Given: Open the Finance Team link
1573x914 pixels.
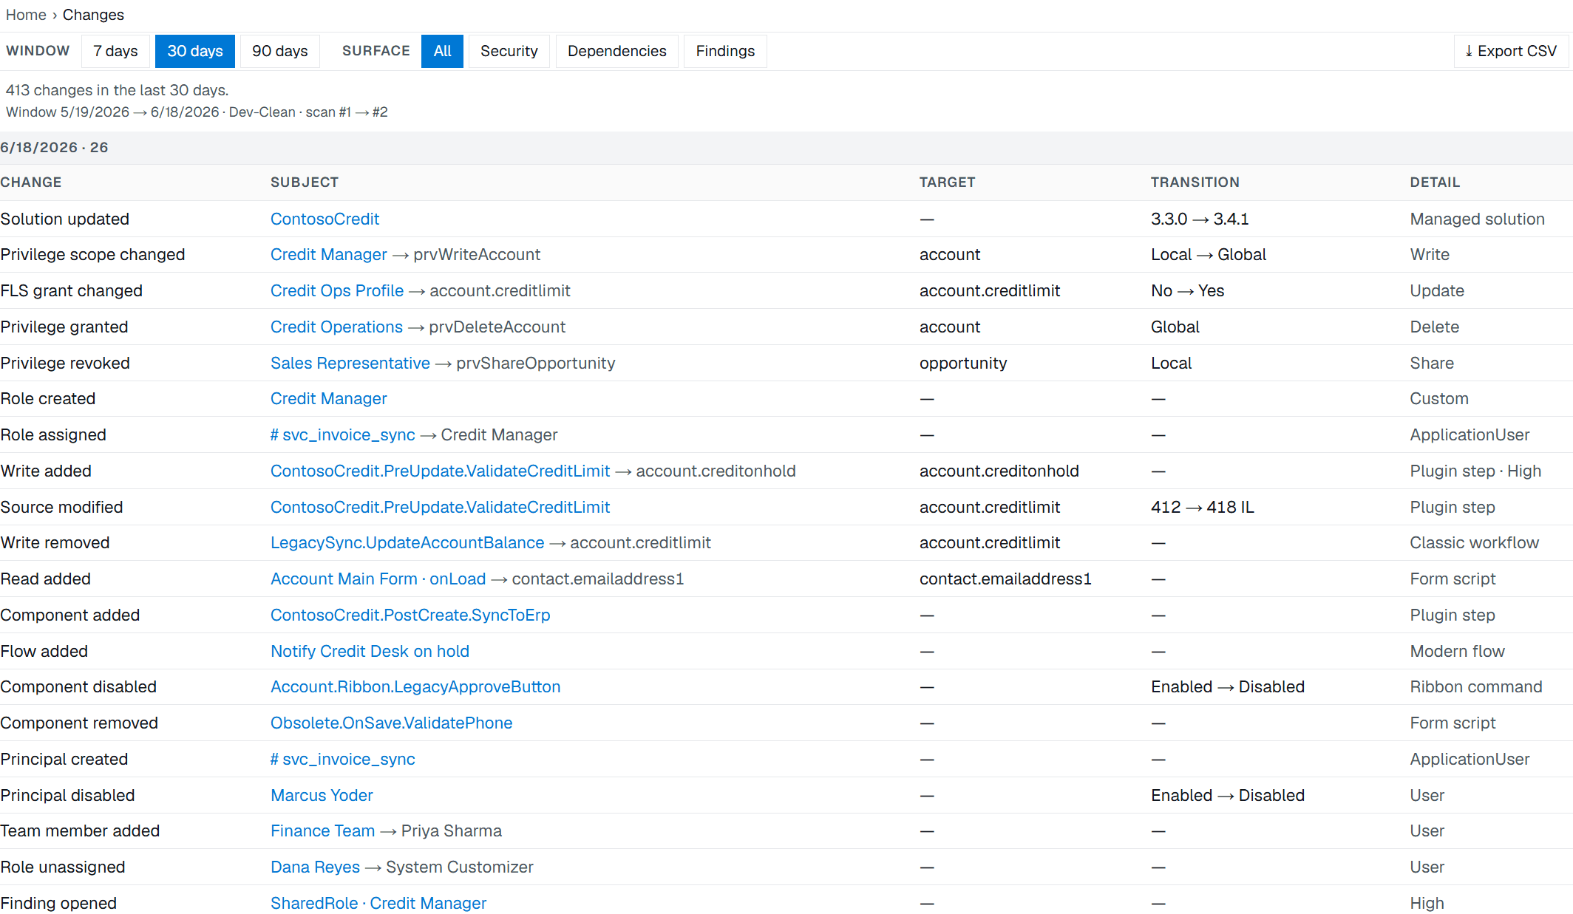Looking at the screenshot, I should click(x=323, y=831).
